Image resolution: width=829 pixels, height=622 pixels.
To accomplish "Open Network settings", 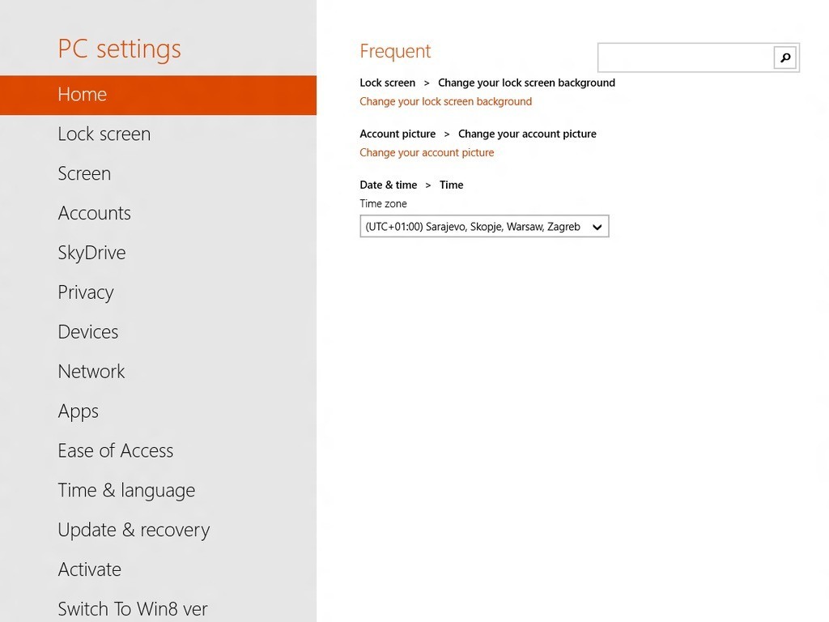I will point(91,373).
